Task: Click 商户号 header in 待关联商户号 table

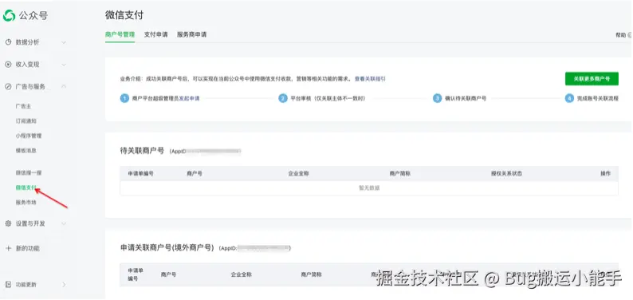Action: (195, 173)
